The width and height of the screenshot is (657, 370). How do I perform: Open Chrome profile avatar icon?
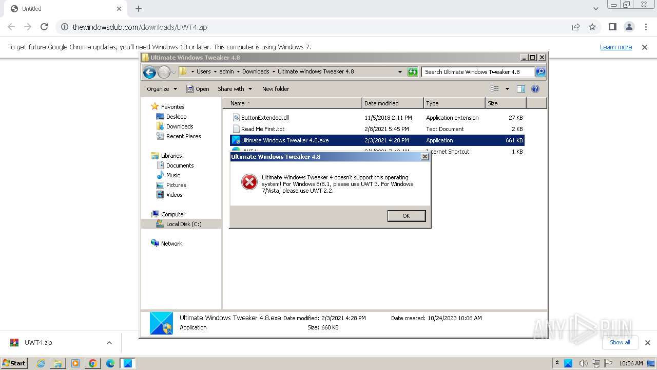pyautogui.click(x=629, y=27)
